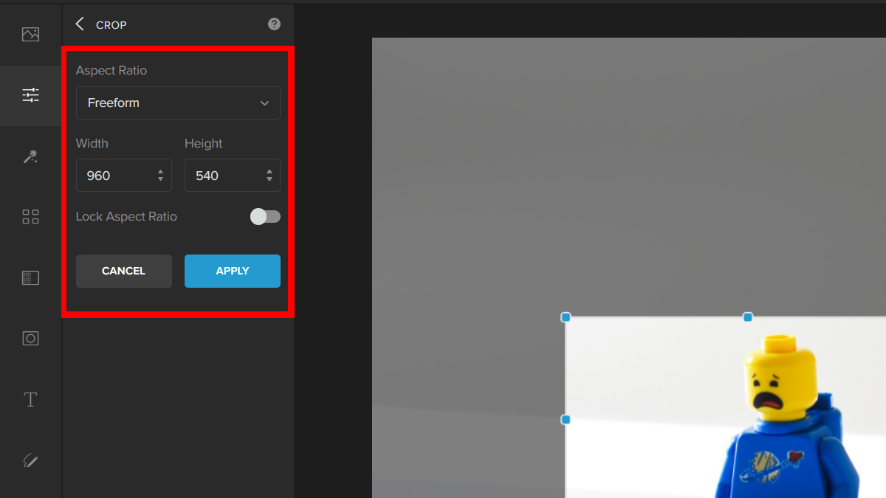Click the top-middle crop edge handle

(x=748, y=317)
